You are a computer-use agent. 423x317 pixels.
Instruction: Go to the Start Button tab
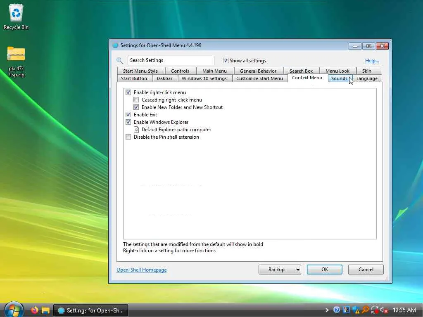point(134,78)
